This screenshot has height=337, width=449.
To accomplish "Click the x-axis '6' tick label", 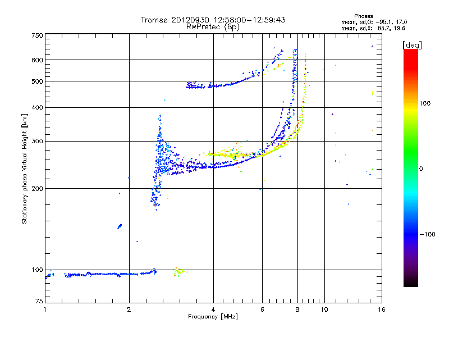I will (x=262, y=309).
